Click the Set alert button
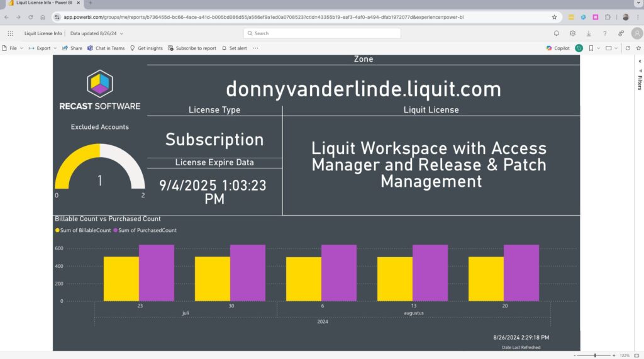Viewport: 644px width, 359px height. pos(234,48)
